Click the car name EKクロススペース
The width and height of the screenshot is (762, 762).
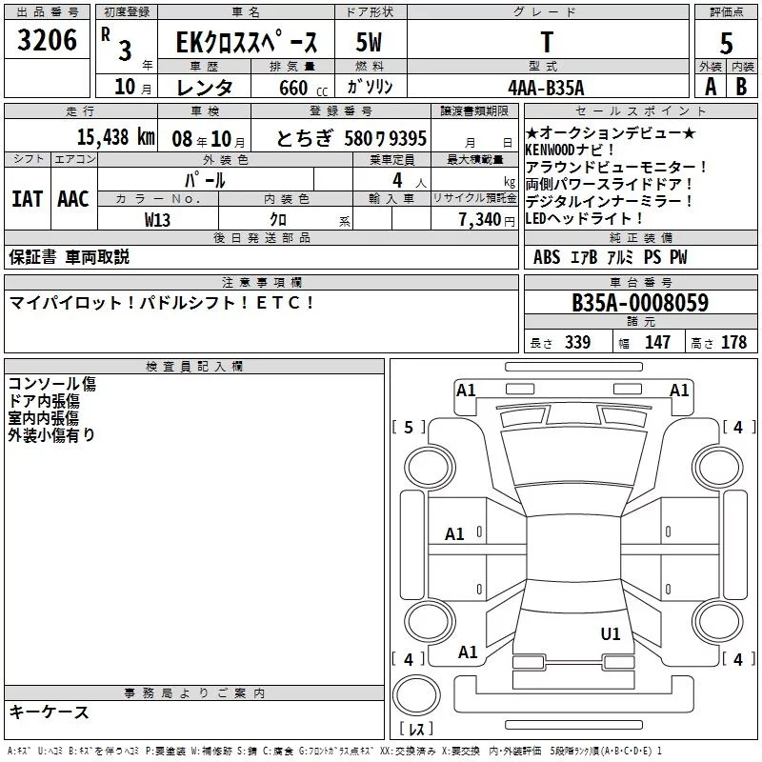pos(247,42)
